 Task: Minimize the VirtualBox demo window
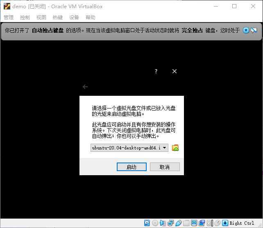click(216, 6)
